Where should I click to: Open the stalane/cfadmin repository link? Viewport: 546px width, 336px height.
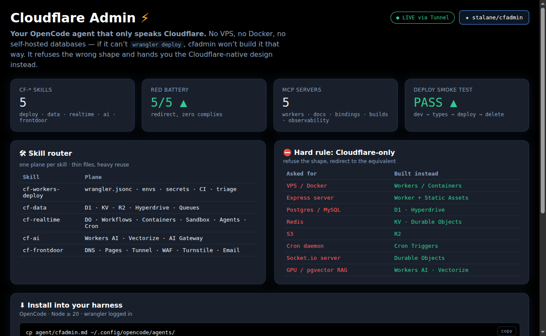pyautogui.click(x=494, y=18)
